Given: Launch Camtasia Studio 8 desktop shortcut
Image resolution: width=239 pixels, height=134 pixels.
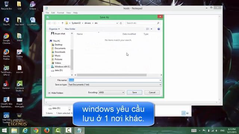Looking at the screenshot, I should (x=19, y=86).
